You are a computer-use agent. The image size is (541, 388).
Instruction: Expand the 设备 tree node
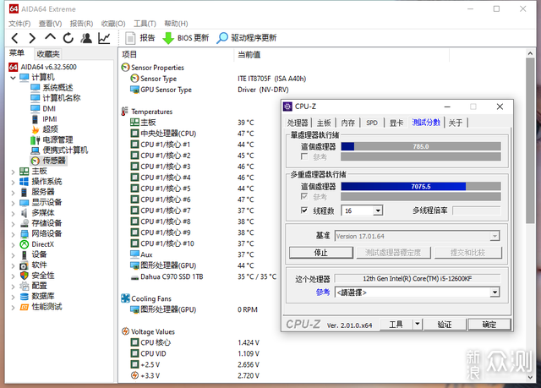point(14,255)
